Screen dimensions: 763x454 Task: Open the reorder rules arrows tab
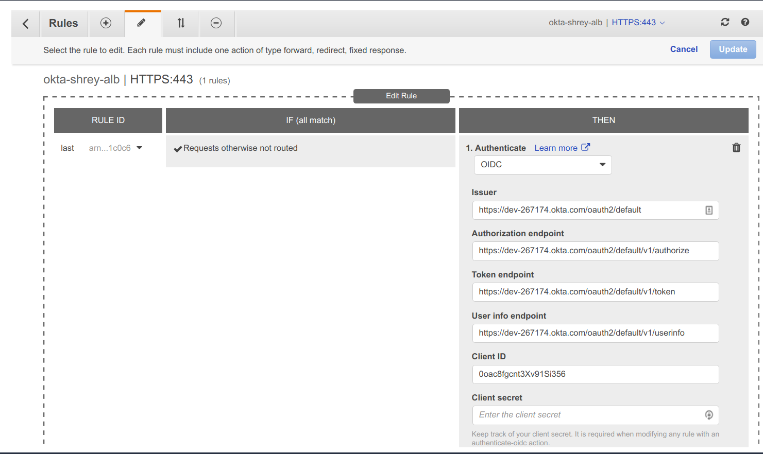(x=181, y=23)
